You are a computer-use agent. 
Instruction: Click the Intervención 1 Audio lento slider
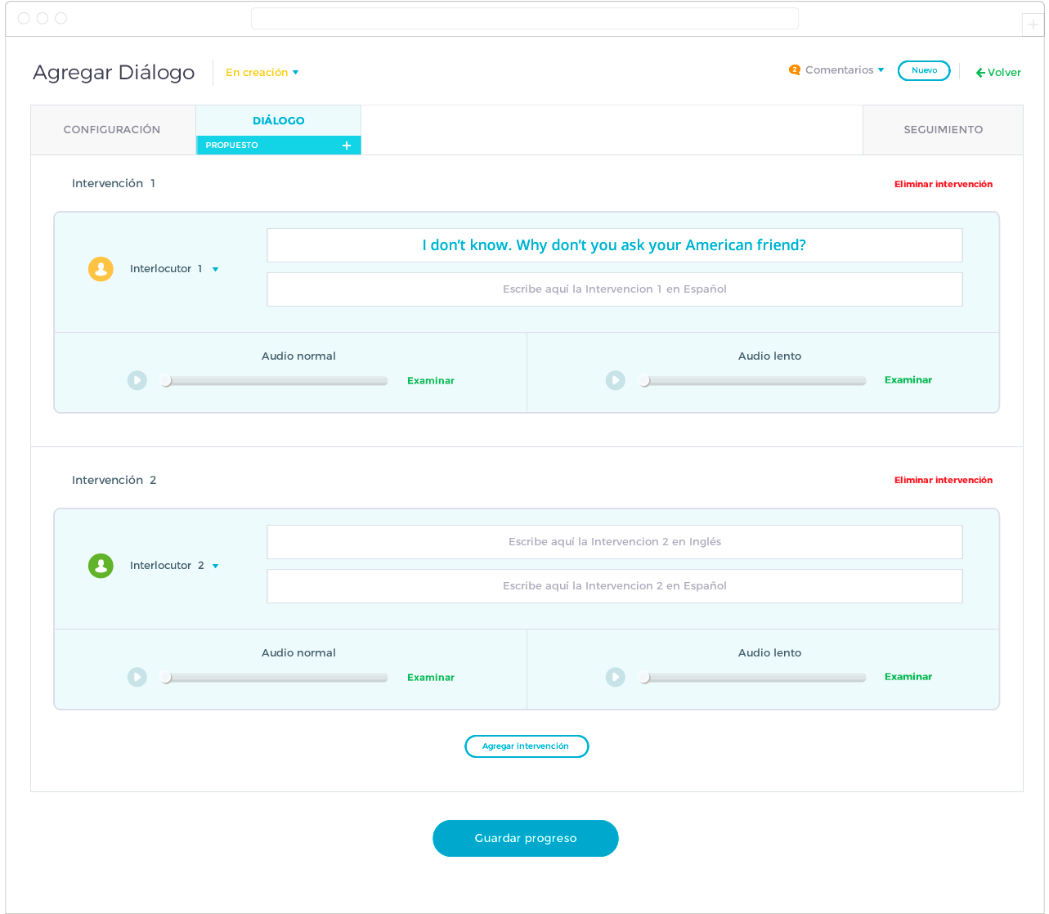tap(754, 381)
